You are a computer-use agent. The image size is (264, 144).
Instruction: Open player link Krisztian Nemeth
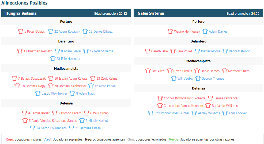tap(38, 51)
